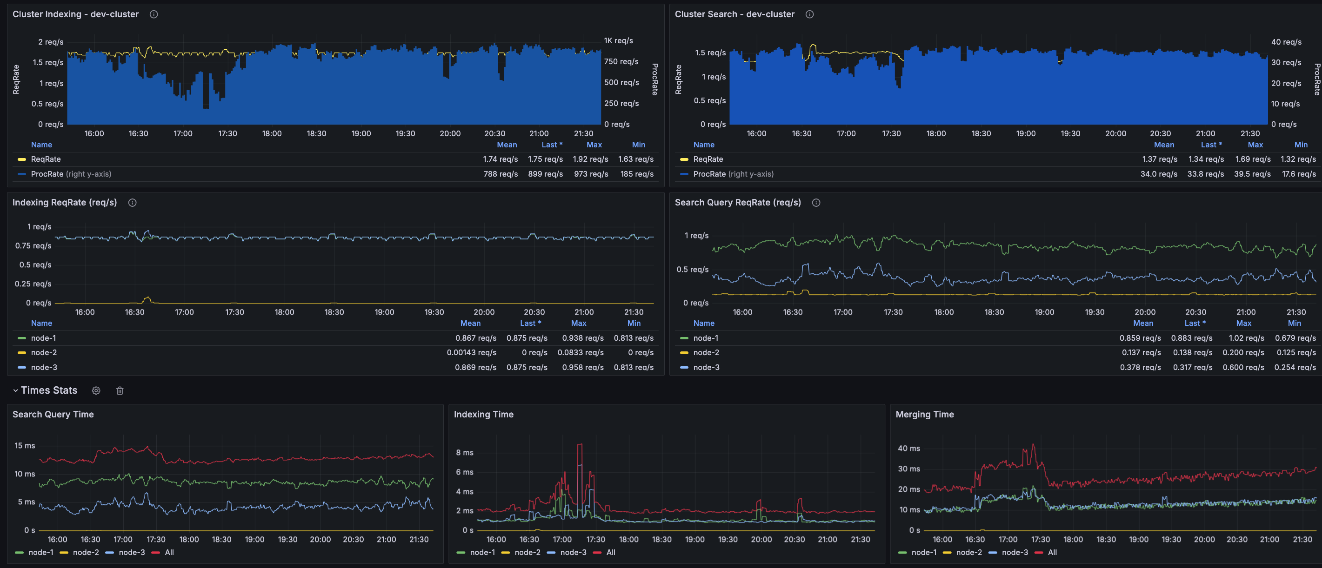Open Cluster Indexing - dev-cluster panel title menu
This screenshot has height=568, width=1322.
tap(75, 14)
